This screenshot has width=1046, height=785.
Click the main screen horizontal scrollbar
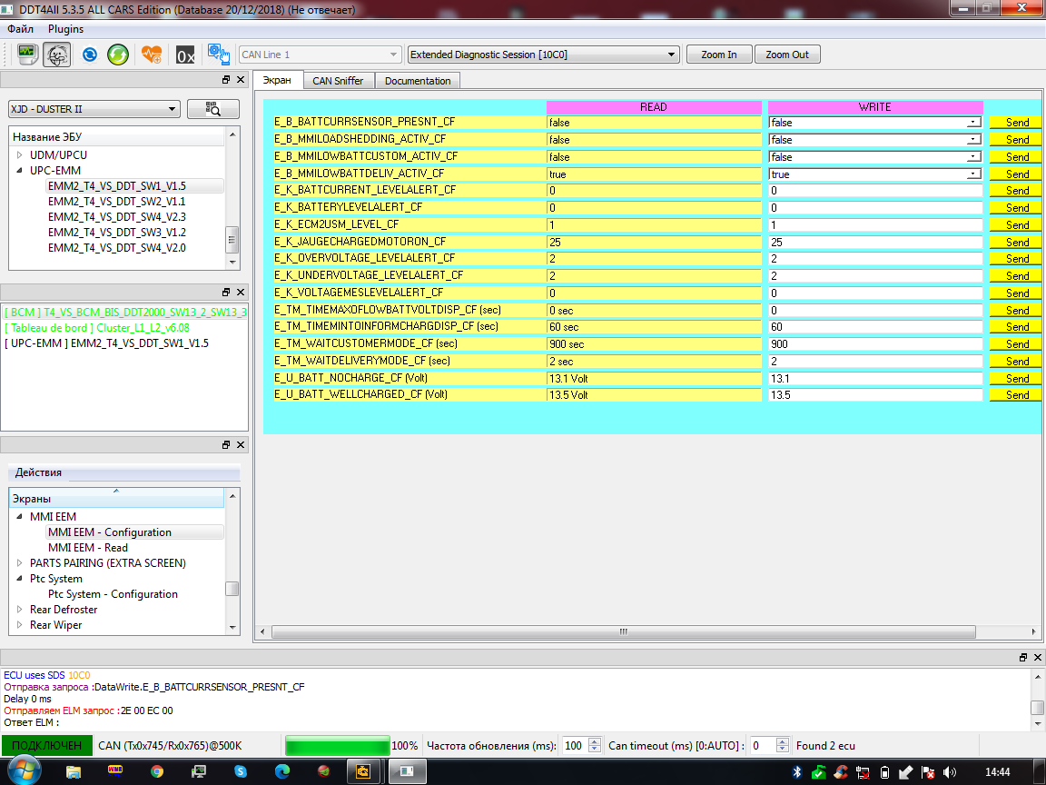pyautogui.click(x=624, y=631)
